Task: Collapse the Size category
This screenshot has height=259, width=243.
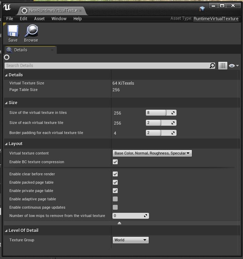Action: (x=6, y=103)
